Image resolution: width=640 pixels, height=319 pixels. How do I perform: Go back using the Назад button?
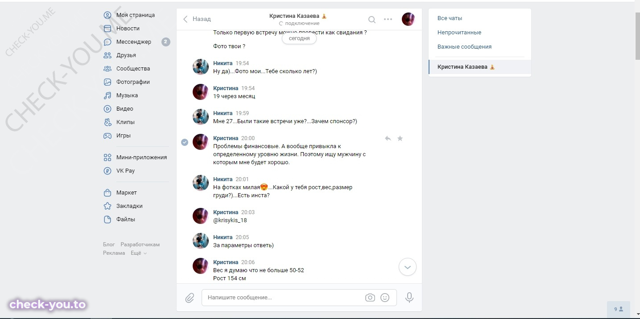197,19
